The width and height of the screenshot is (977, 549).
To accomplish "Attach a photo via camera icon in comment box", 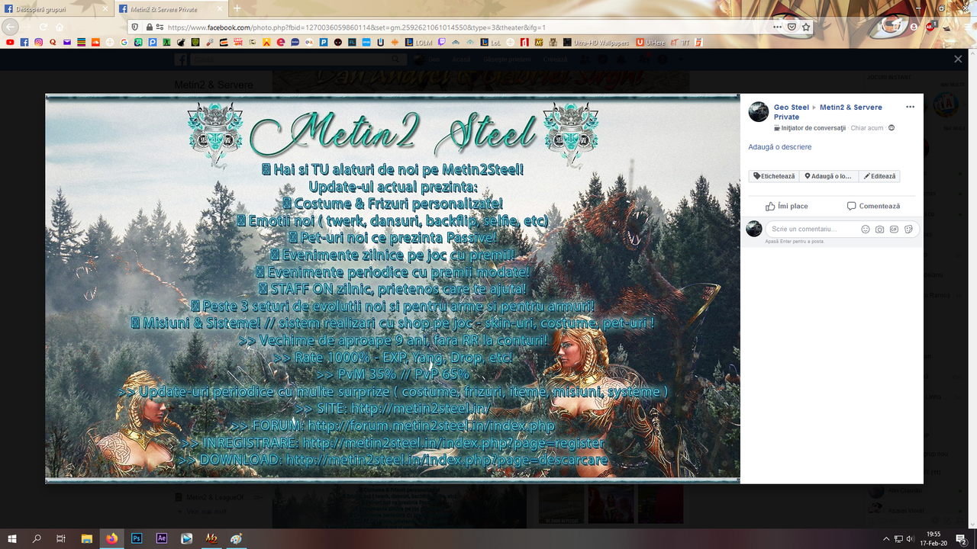I will click(880, 229).
